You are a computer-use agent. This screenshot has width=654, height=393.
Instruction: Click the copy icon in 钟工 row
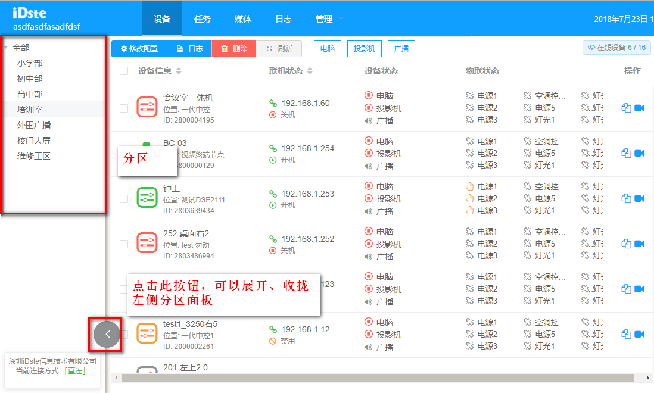tap(626, 198)
